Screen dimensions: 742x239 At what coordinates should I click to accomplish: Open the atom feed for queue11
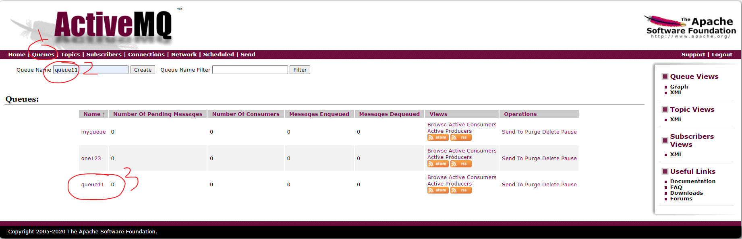click(x=438, y=190)
